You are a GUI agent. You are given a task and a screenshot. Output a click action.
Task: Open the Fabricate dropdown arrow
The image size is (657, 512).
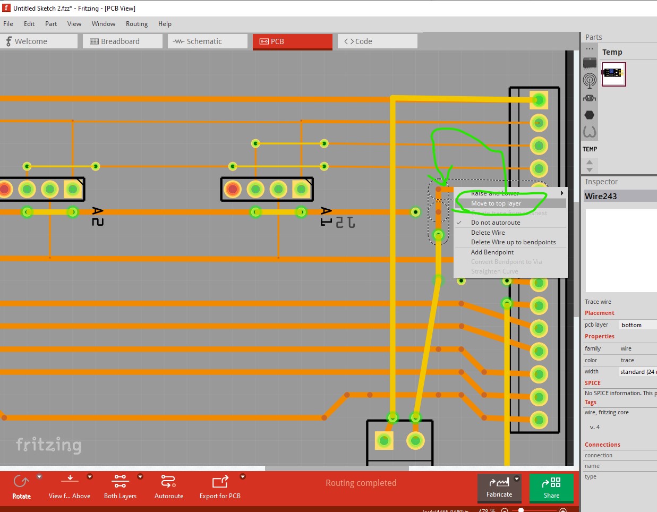coord(517,479)
